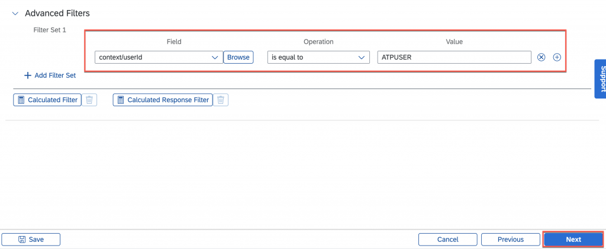This screenshot has width=606, height=249.
Task: Click the floppy disk Save icon
Action: point(22,240)
